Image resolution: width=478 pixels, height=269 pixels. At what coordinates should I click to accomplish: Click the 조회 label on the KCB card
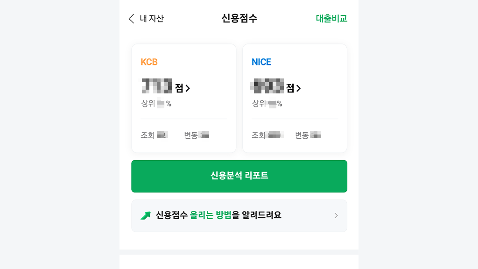(x=147, y=134)
